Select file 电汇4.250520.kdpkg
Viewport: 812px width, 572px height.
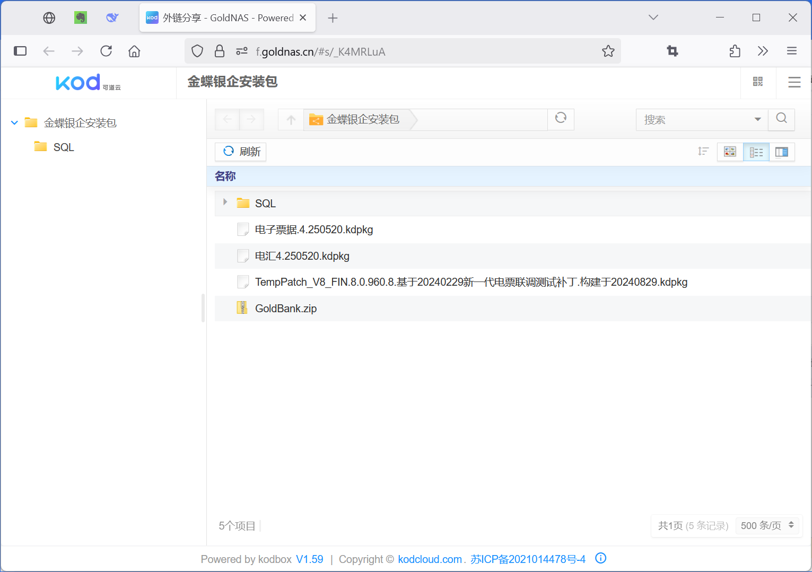[x=513, y=256]
